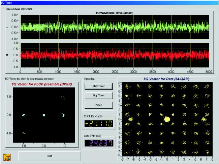
Task: Click the Q plot legend marker
Action: tap(7, 55)
